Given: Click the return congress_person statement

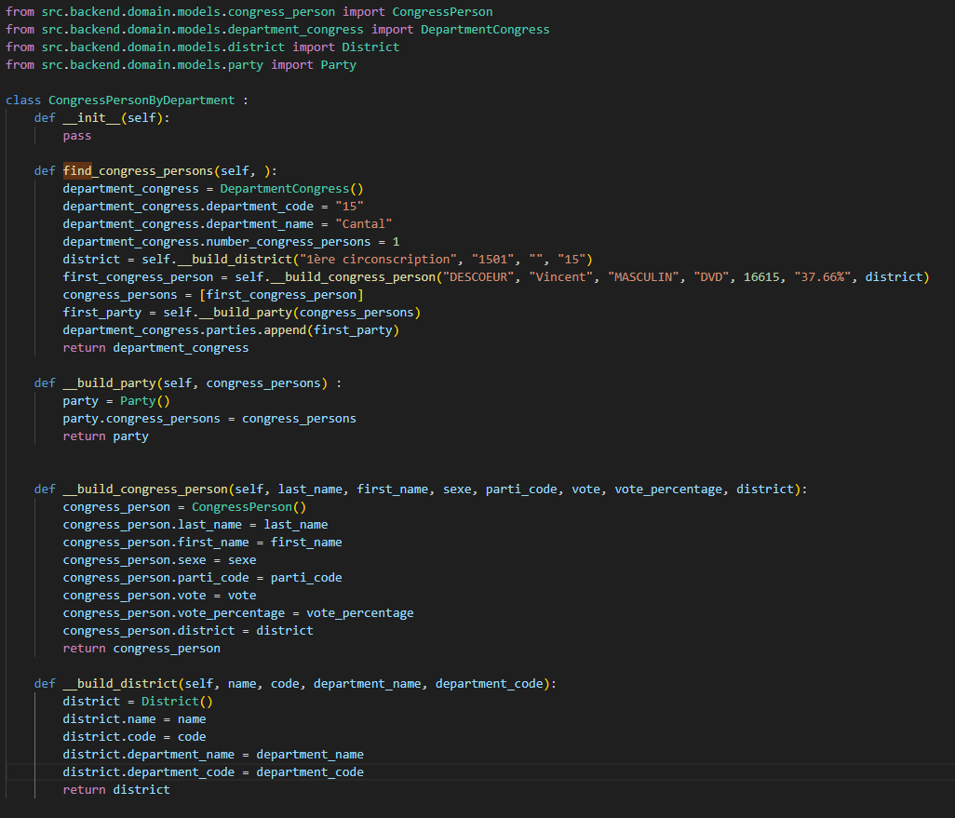Looking at the screenshot, I should [141, 649].
